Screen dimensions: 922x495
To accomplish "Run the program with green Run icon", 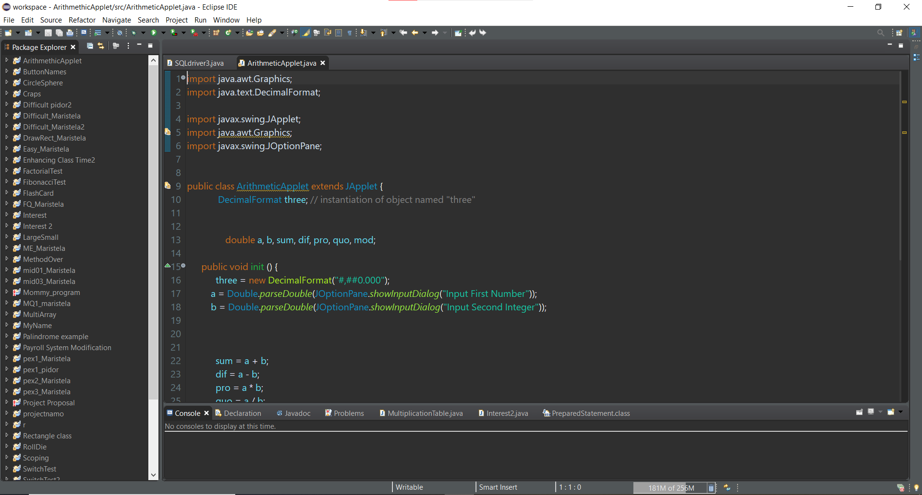I will coord(154,33).
